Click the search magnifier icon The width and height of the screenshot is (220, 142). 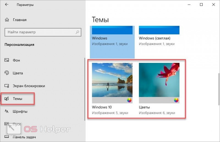point(77,32)
